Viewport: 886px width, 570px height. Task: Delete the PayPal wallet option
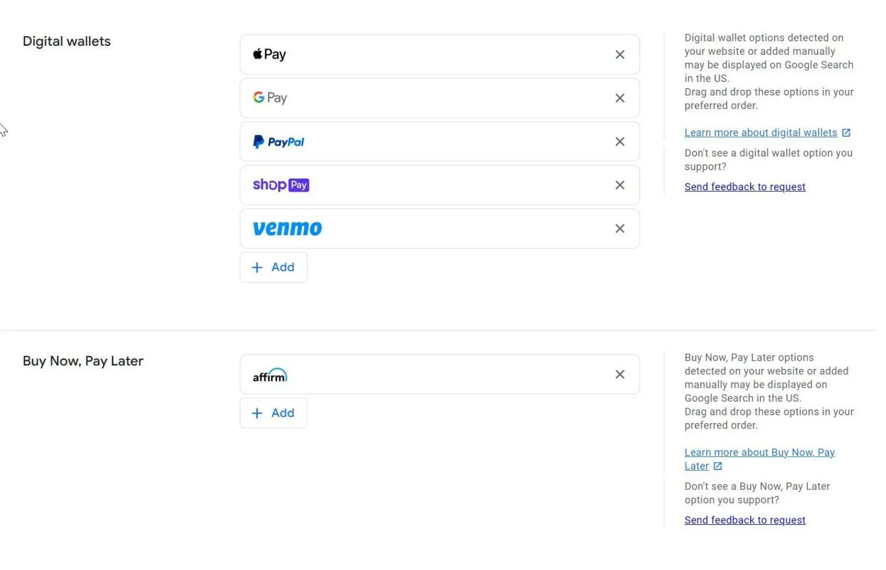pos(620,142)
